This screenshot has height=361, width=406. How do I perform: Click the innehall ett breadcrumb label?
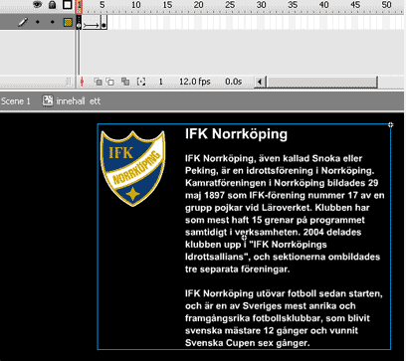click(79, 101)
